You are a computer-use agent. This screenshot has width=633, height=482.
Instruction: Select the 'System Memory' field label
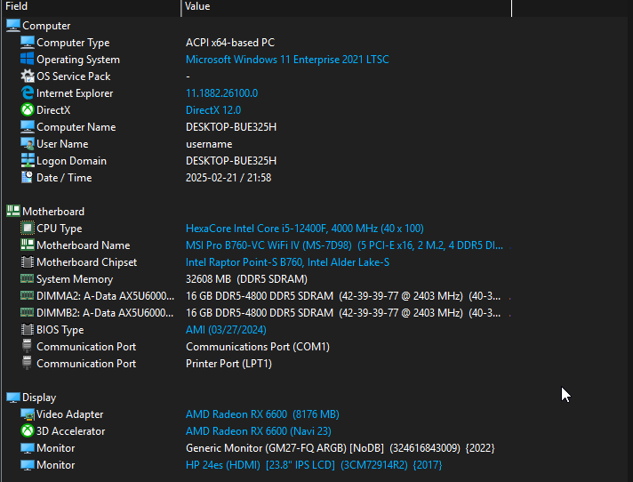[x=75, y=279]
